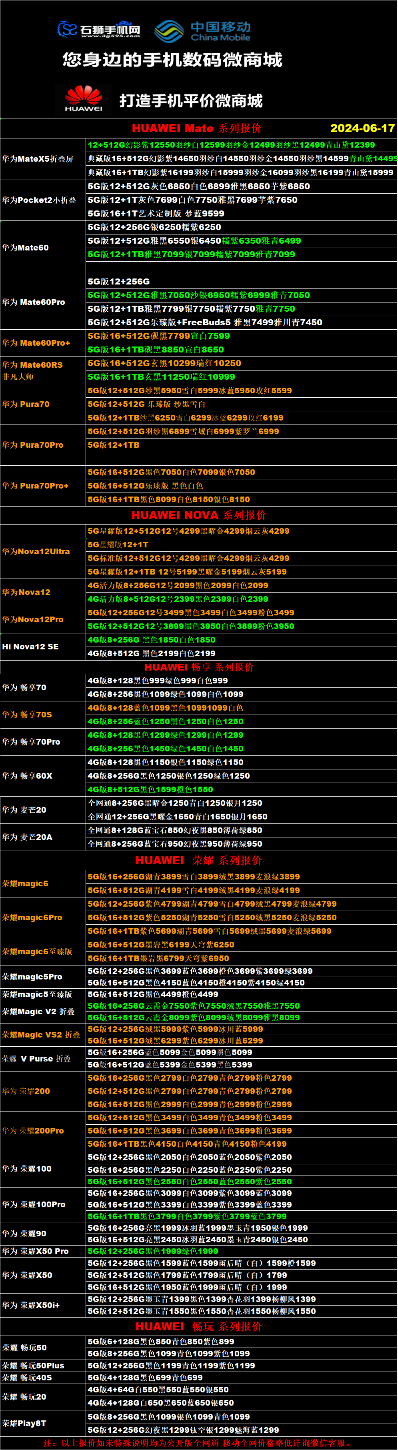Click the date 2024-06-17
Image resolution: width=398 pixels, height=1450 pixels.
pos(362,128)
